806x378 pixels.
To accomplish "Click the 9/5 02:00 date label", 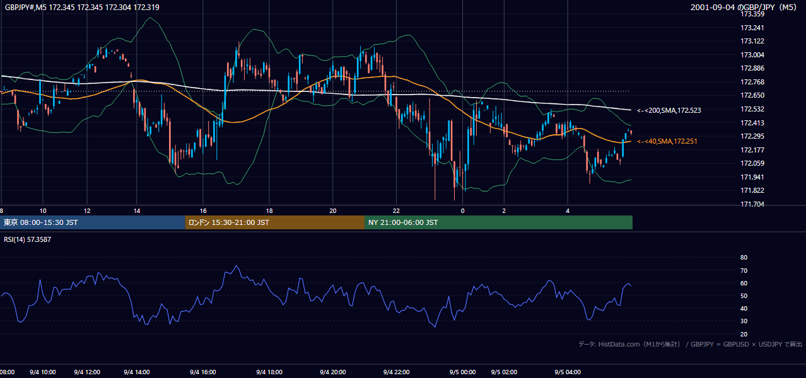I will pos(504,372).
